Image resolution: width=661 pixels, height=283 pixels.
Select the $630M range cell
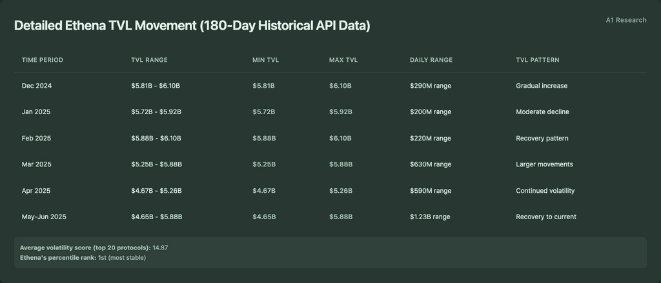[431, 164]
